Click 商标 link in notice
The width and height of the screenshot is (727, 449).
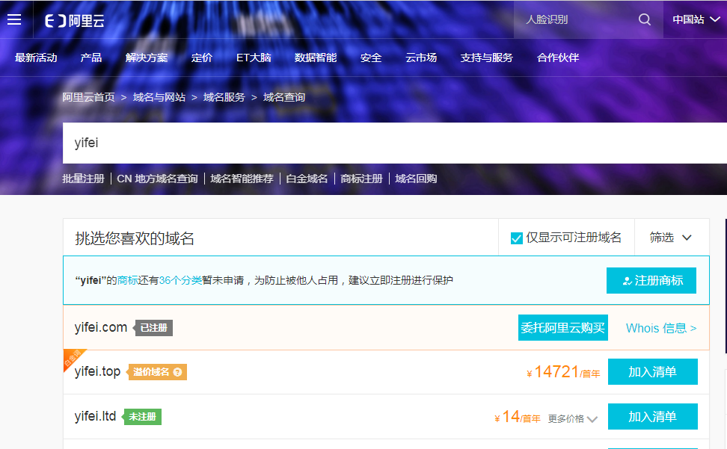(127, 280)
